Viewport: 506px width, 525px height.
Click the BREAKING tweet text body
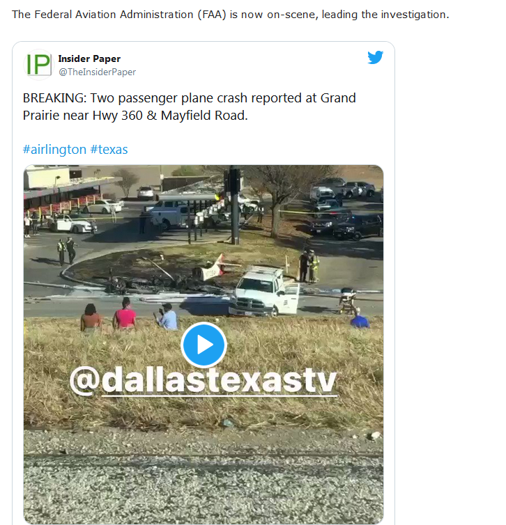[190, 107]
